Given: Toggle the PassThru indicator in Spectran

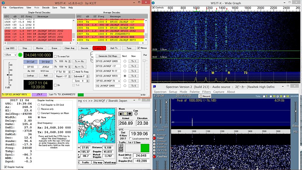Looking at the screenshot, I should tap(154, 156).
